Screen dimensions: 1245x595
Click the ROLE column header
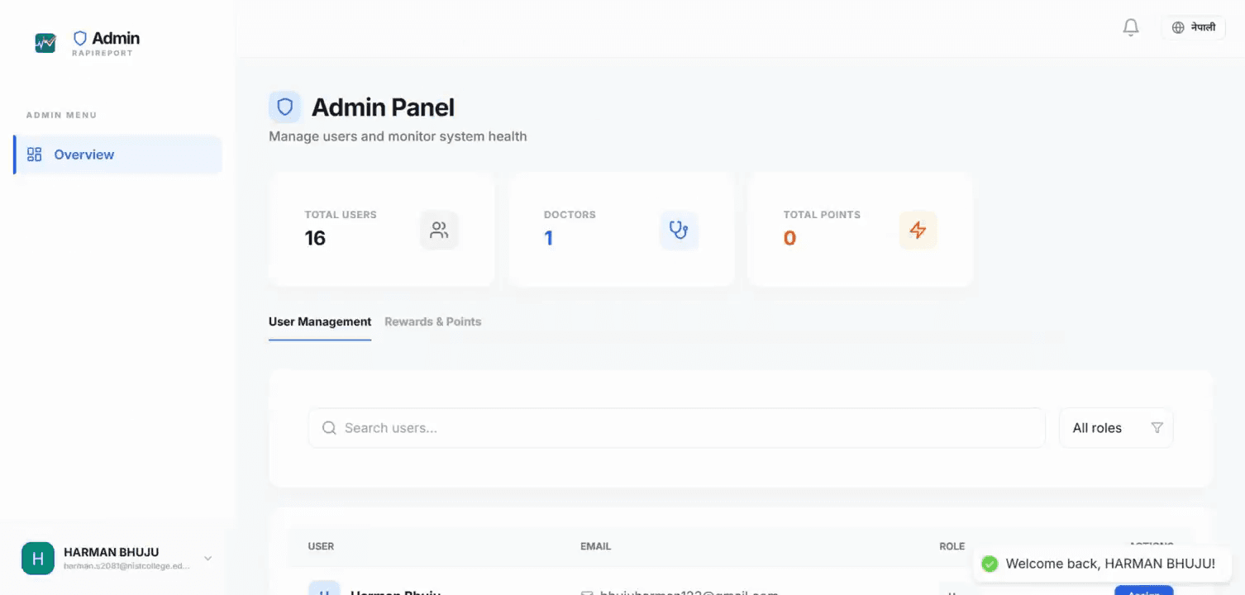(x=952, y=546)
